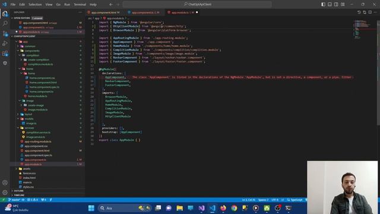Open Google Chrome from the taskbar
This screenshot has height=214, width=380.
[x=234, y=208]
